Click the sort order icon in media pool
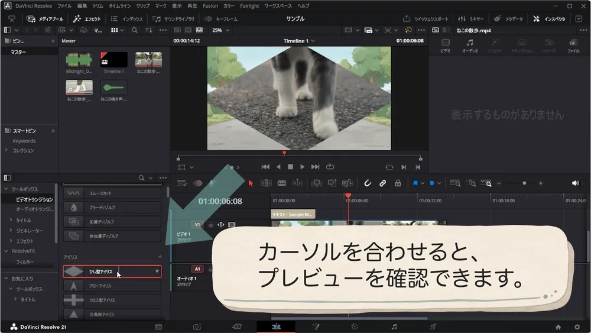The width and height of the screenshot is (591, 333). (x=148, y=30)
